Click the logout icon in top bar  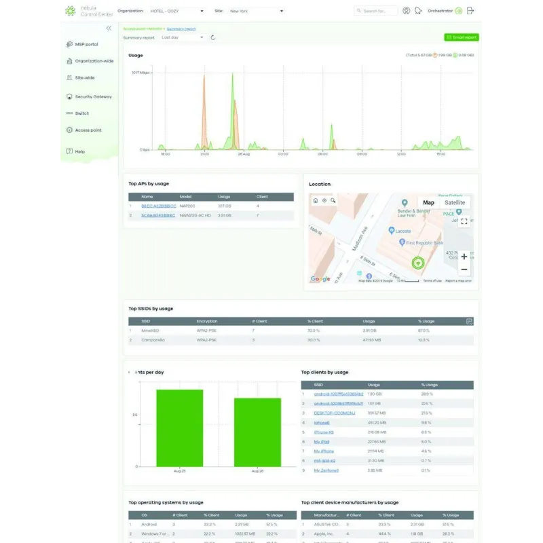pyautogui.click(x=471, y=11)
